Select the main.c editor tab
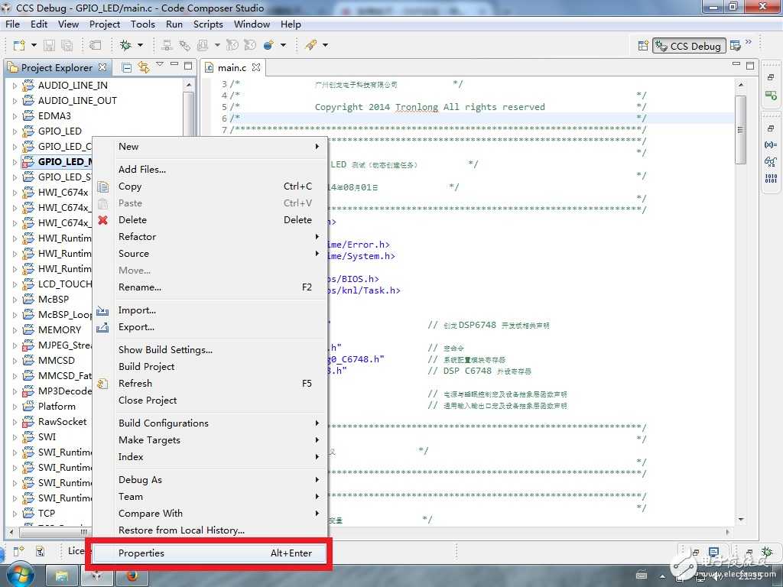This screenshot has height=587, width=783. [x=232, y=68]
